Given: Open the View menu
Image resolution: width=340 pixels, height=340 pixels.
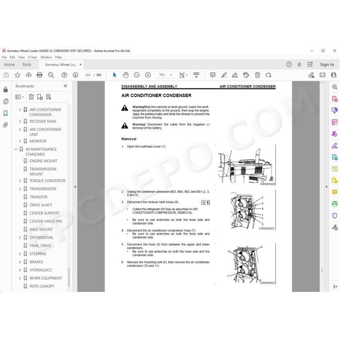Looking at the screenshot, I should point(21,57).
